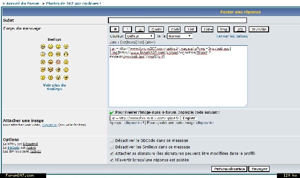Open Voir plus de Smileys link

point(54,87)
